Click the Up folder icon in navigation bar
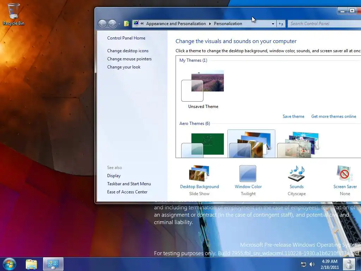361x271 pixels. (x=127, y=24)
